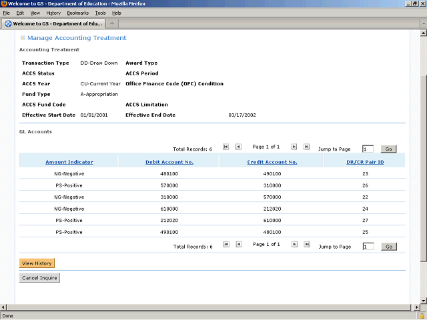Sort by Amount Indicator column

[69, 162]
